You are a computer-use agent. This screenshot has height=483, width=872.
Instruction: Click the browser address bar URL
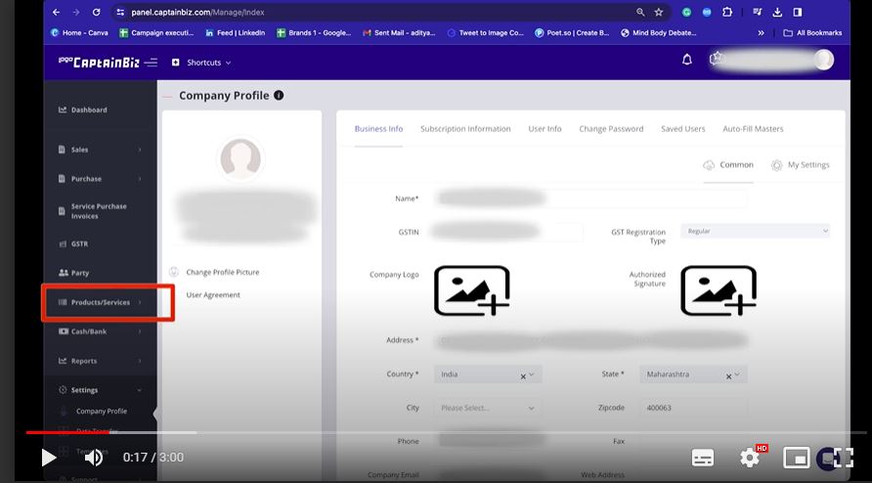pos(198,12)
